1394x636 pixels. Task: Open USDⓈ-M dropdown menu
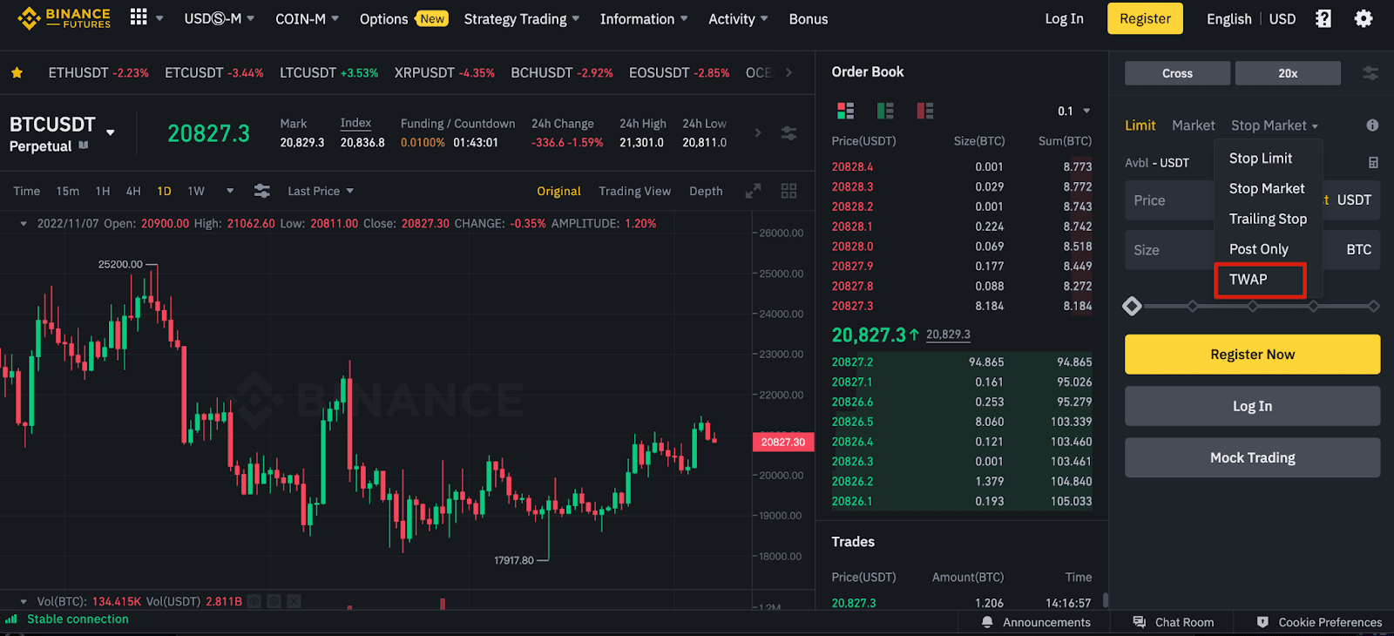pyautogui.click(x=220, y=18)
